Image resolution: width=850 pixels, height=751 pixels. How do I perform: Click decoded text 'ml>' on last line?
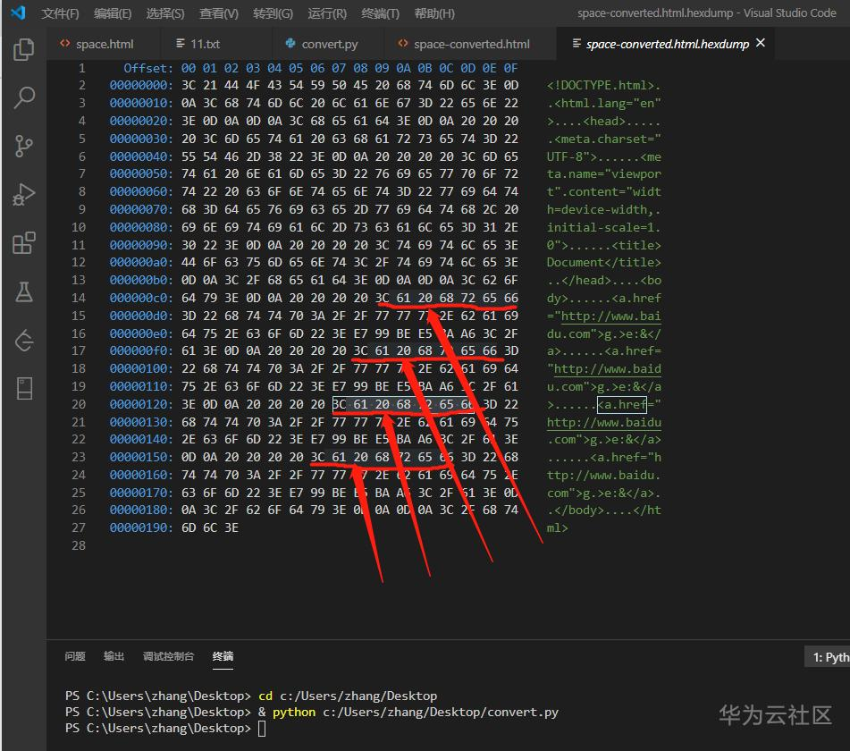pos(557,527)
